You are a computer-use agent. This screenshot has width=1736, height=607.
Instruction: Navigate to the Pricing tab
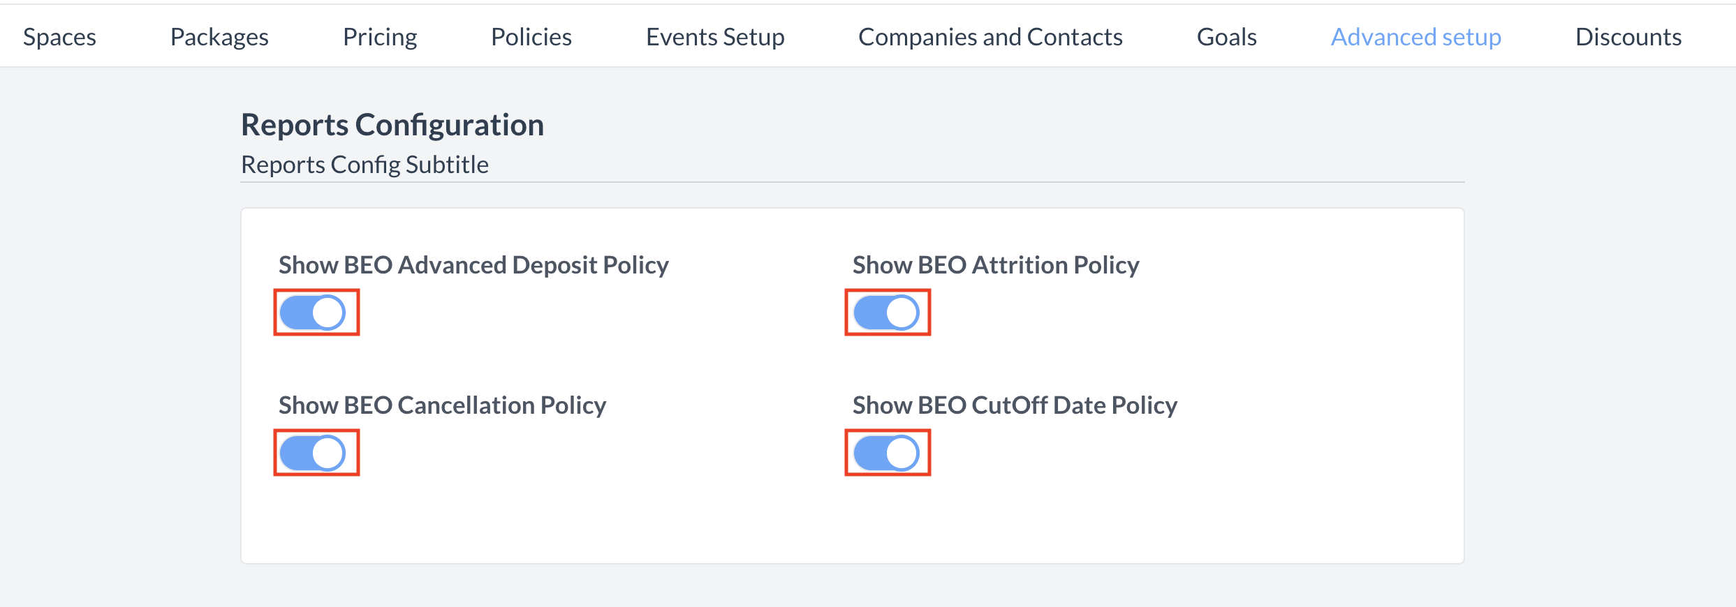click(x=379, y=36)
